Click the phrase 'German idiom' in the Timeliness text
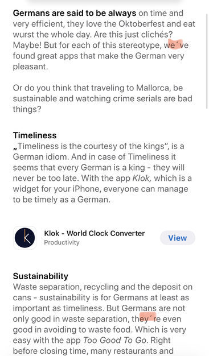209x356 pixels. pos(40,156)
